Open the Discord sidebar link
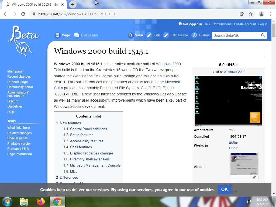The height and width of the screenshot is (207, 276). [x=13, y=101]
